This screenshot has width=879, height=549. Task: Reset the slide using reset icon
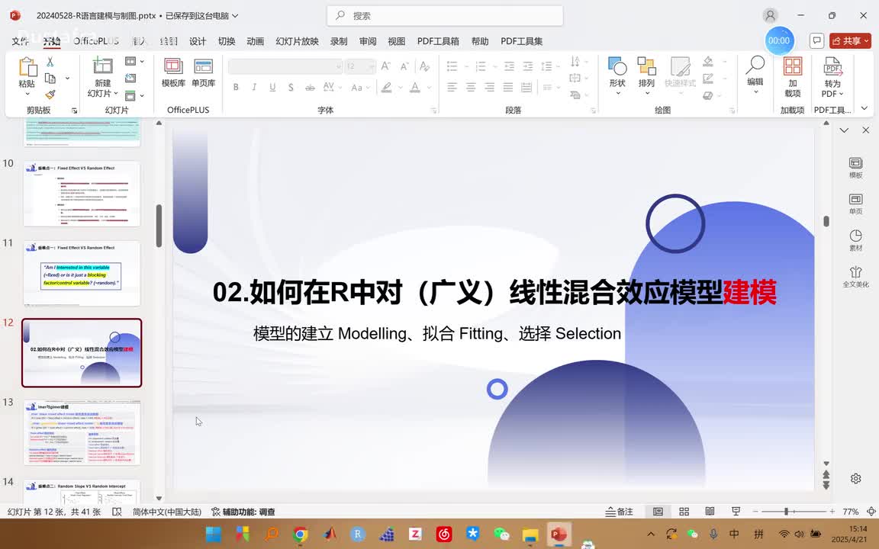130,79
